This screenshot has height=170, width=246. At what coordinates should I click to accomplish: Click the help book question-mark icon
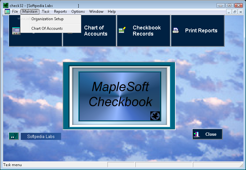tap(14, 136)
